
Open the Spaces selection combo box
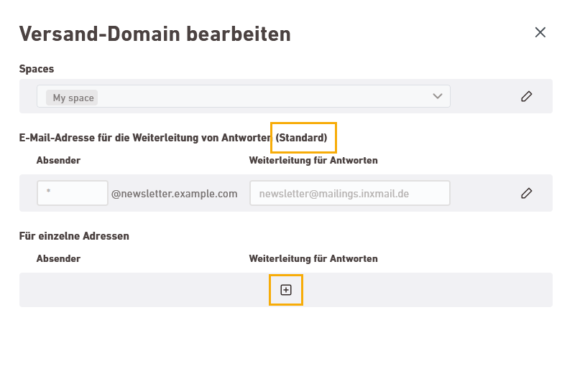click(243, 96)
